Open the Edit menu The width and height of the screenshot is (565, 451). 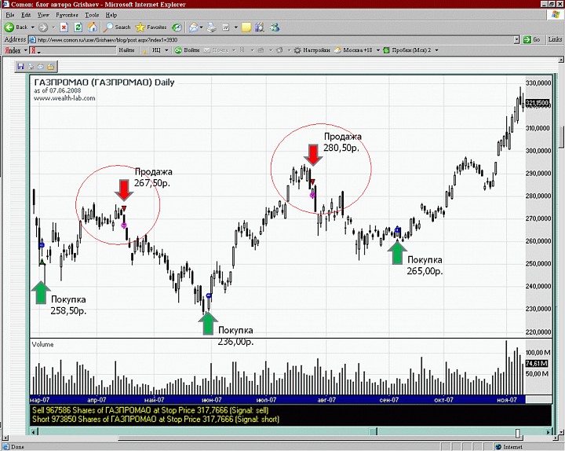pos(26,15)
